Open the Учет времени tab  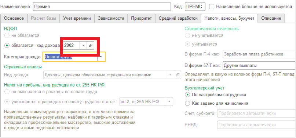(x=77, y=18)
